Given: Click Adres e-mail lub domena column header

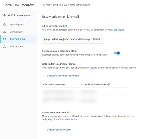Looking at the screenshot, I should 54,84.
